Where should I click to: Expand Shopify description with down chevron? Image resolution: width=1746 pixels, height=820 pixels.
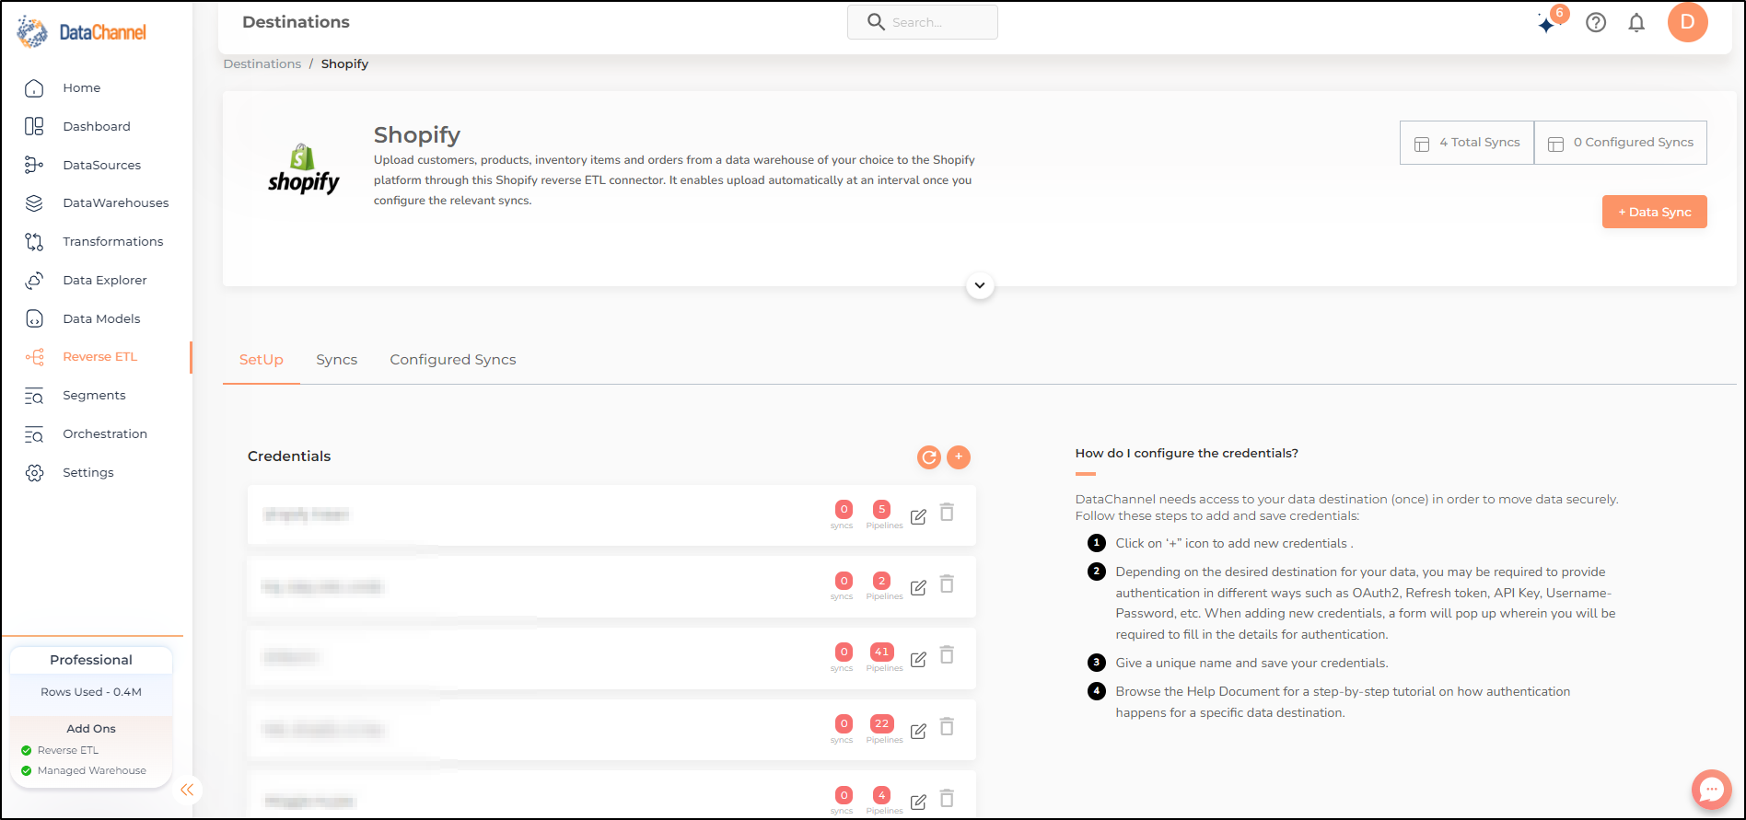[980, 285]
